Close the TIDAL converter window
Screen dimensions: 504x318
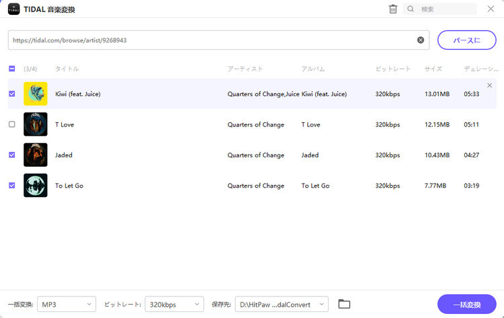491,9
